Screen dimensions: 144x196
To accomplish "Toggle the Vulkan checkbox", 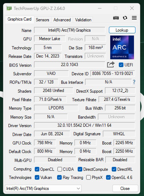I will tap(37, 178).
